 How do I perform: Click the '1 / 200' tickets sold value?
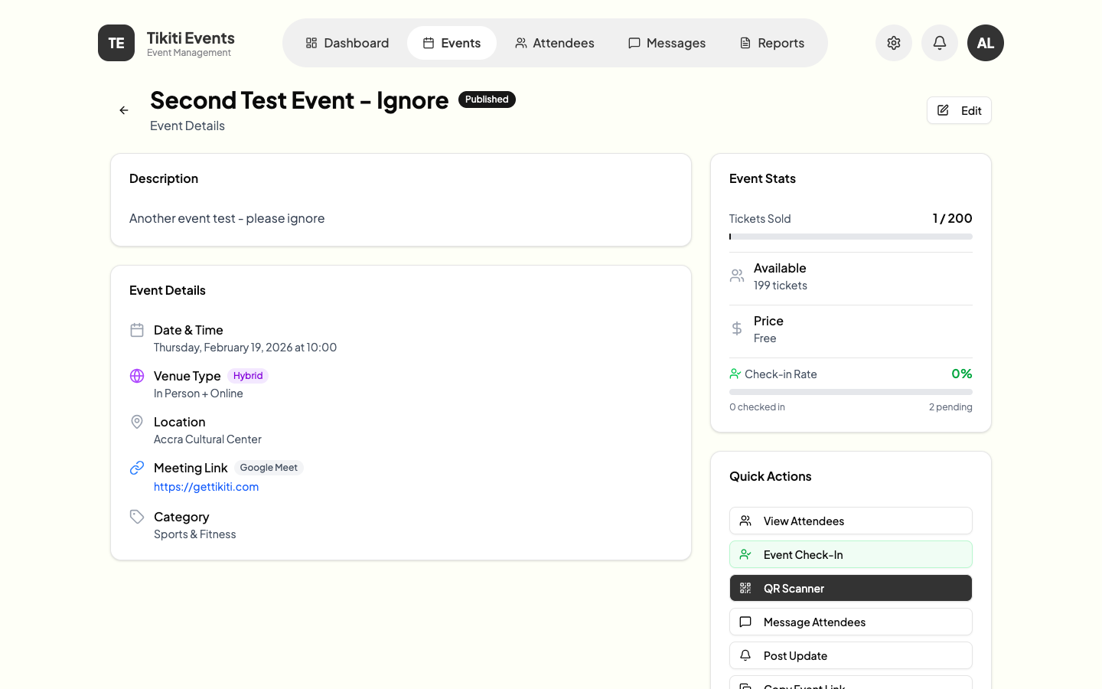click(x=952, y=218)
